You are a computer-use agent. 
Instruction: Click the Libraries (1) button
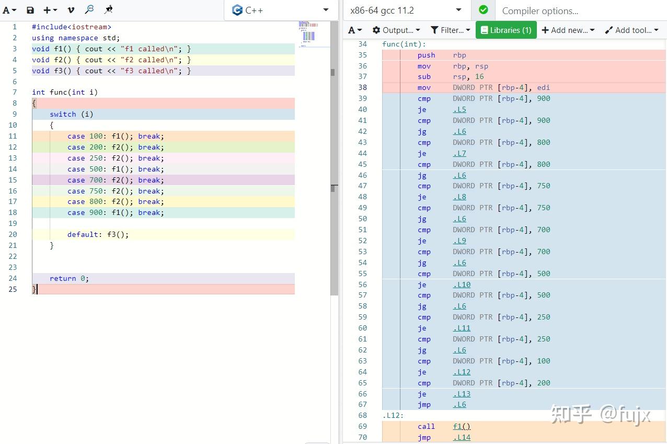pyautogui.click(x=505, y=30)
